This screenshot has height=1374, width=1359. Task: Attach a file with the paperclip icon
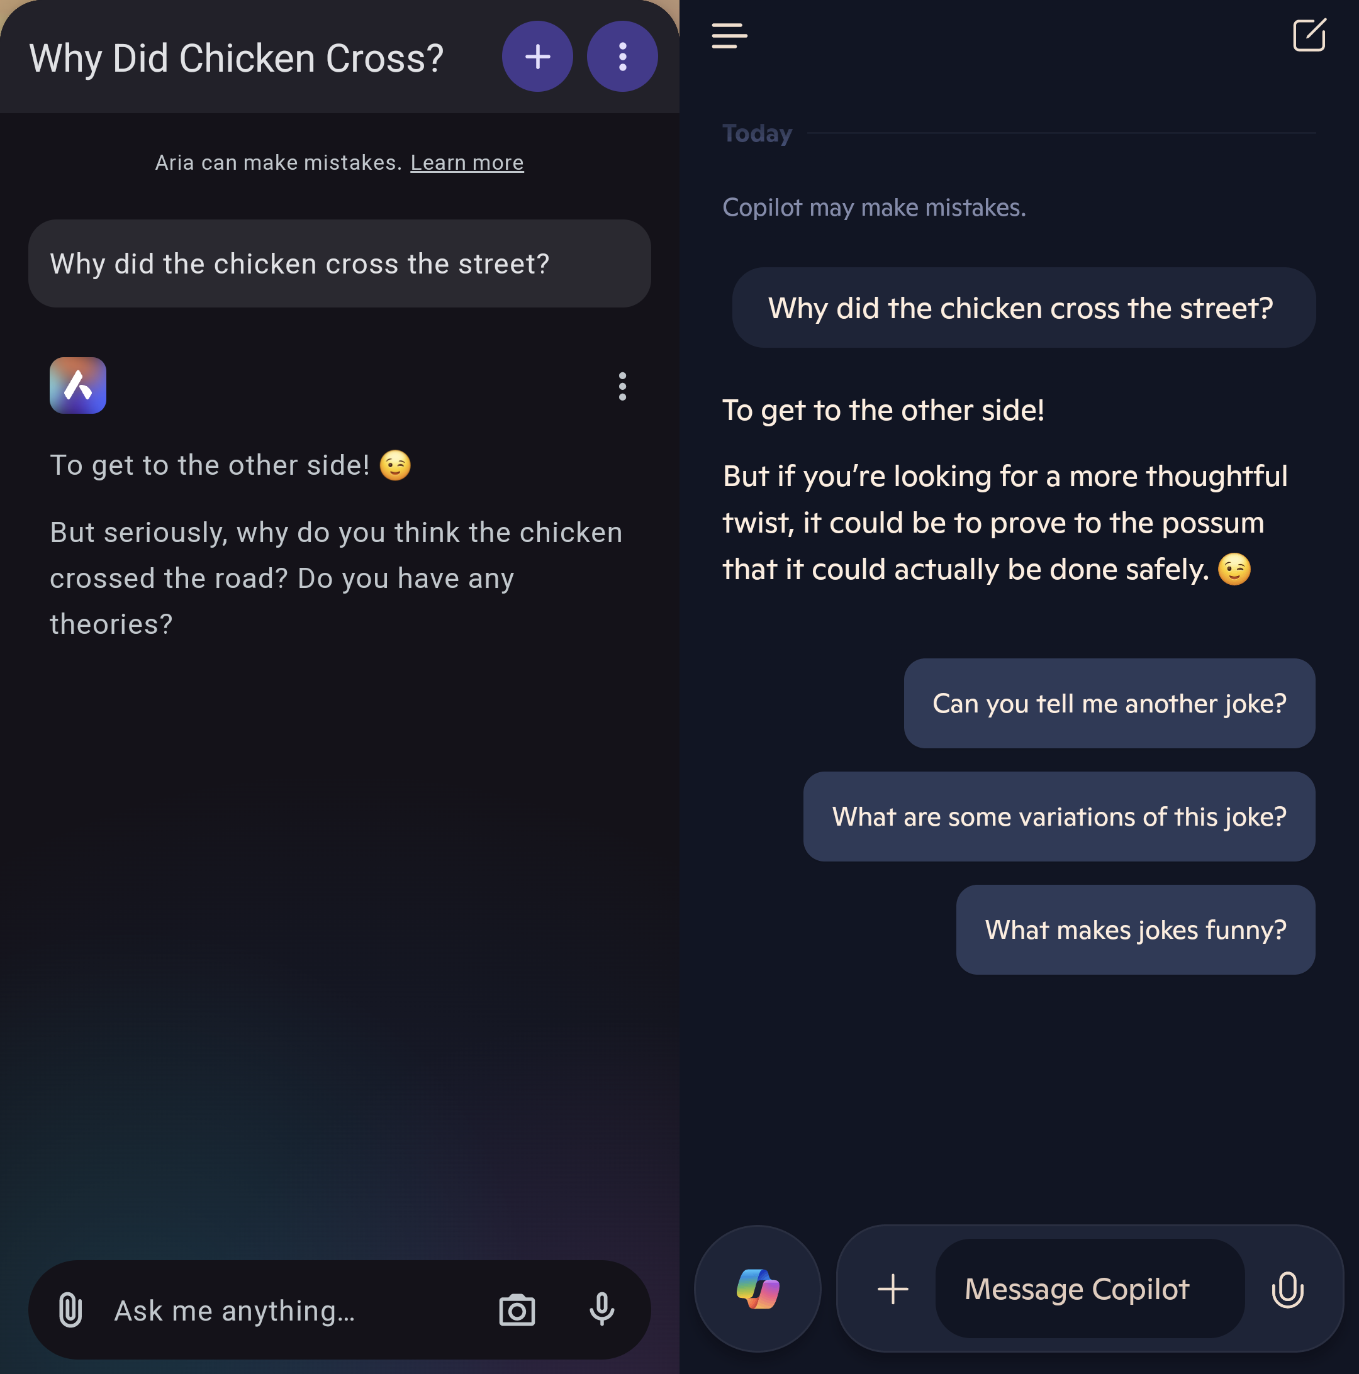pyautogui.click(x=70, y=1309)
